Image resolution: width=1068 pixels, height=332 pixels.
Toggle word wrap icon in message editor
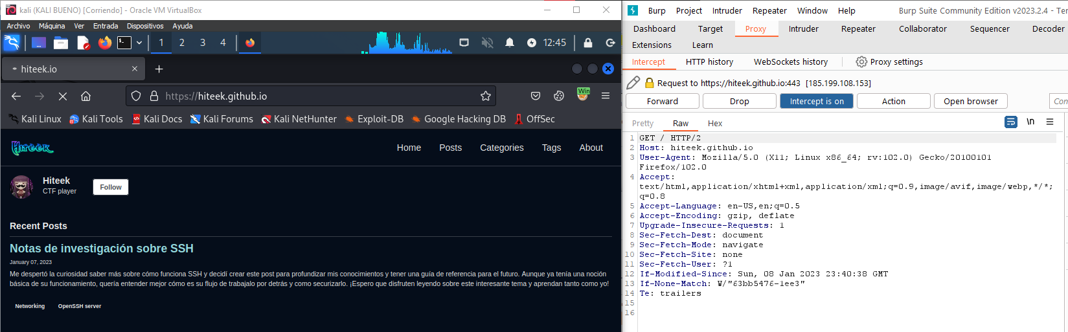1010,122
